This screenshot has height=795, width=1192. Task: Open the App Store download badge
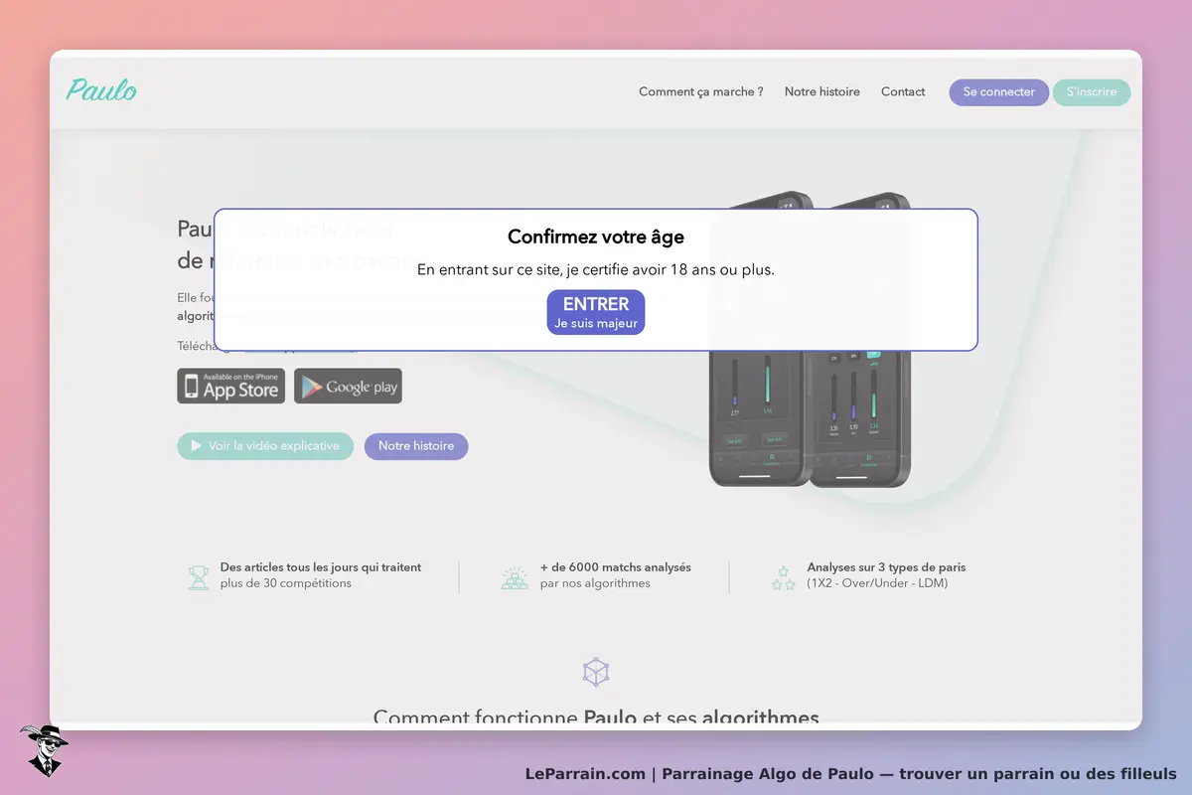click(x=231, y=387)
